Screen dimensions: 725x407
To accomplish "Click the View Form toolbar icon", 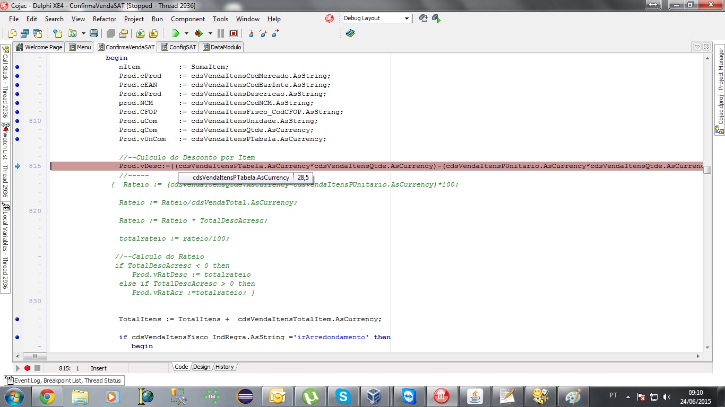I will pyautogui.click(x=25, y=33).
